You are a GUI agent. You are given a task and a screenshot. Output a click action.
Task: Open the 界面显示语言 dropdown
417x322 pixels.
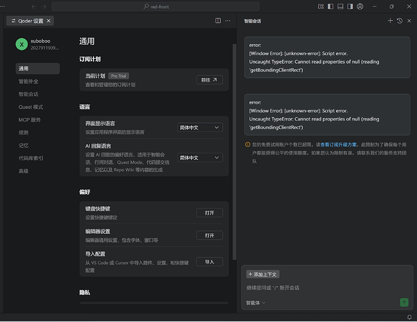[199, 128]
